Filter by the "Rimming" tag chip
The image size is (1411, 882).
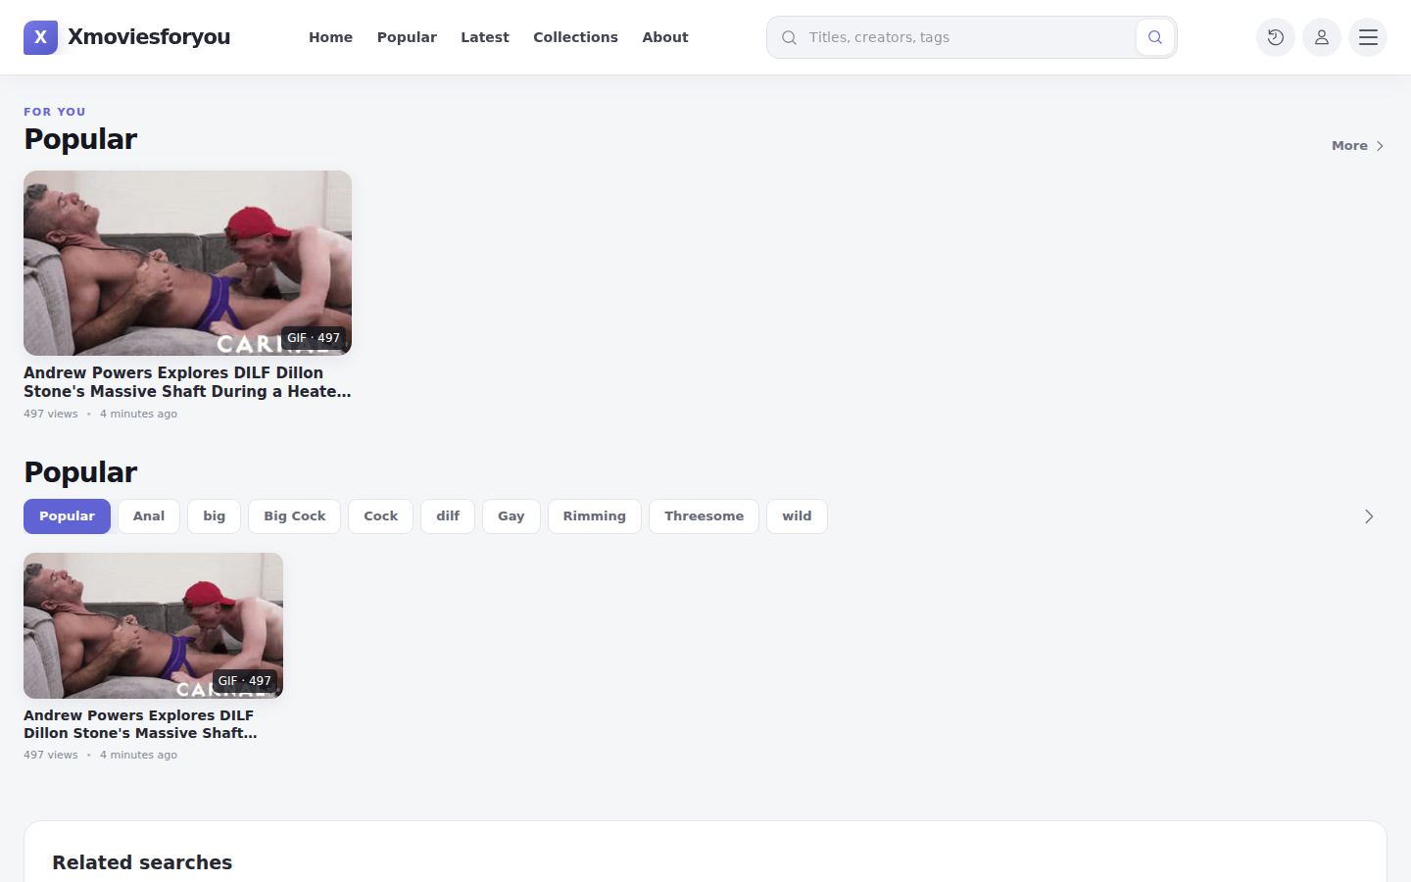pos(595,516)
